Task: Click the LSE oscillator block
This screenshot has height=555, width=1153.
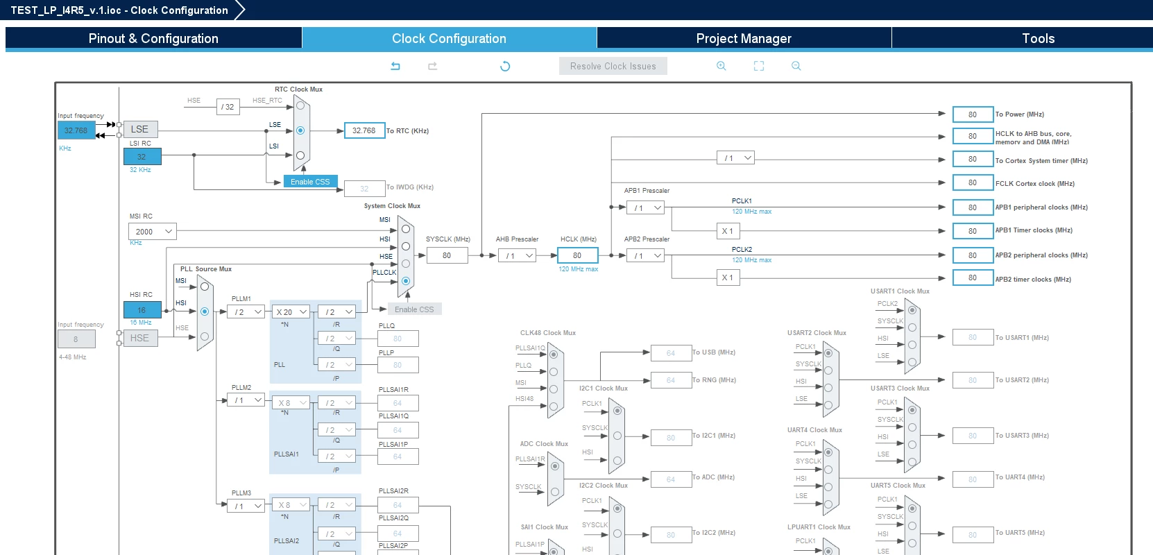Action: click(140, 129)
